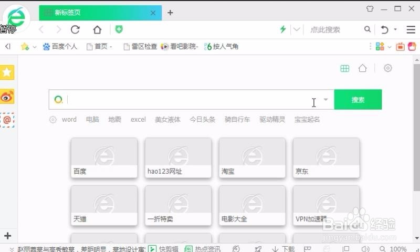The width and height of the screenshot is (420, 252).
Task: Click the hot word 驱动精灵
Action: point(272,120)
